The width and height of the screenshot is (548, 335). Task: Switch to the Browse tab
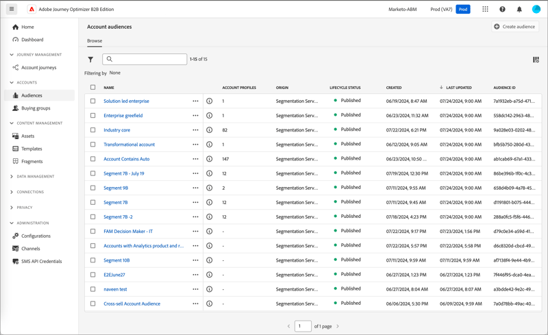coord(95,41)
